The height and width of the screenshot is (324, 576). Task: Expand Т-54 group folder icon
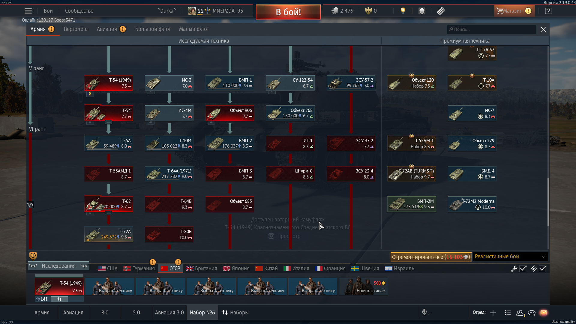109,122
